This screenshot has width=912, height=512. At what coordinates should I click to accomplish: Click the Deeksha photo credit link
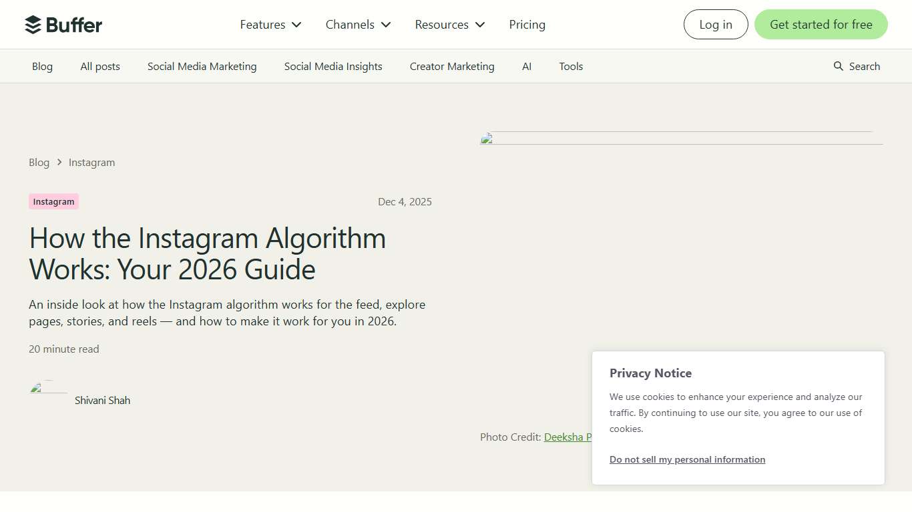(568, 437)
